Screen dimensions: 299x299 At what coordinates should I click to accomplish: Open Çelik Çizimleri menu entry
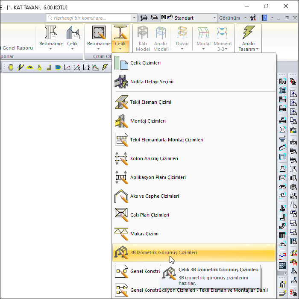194,63
